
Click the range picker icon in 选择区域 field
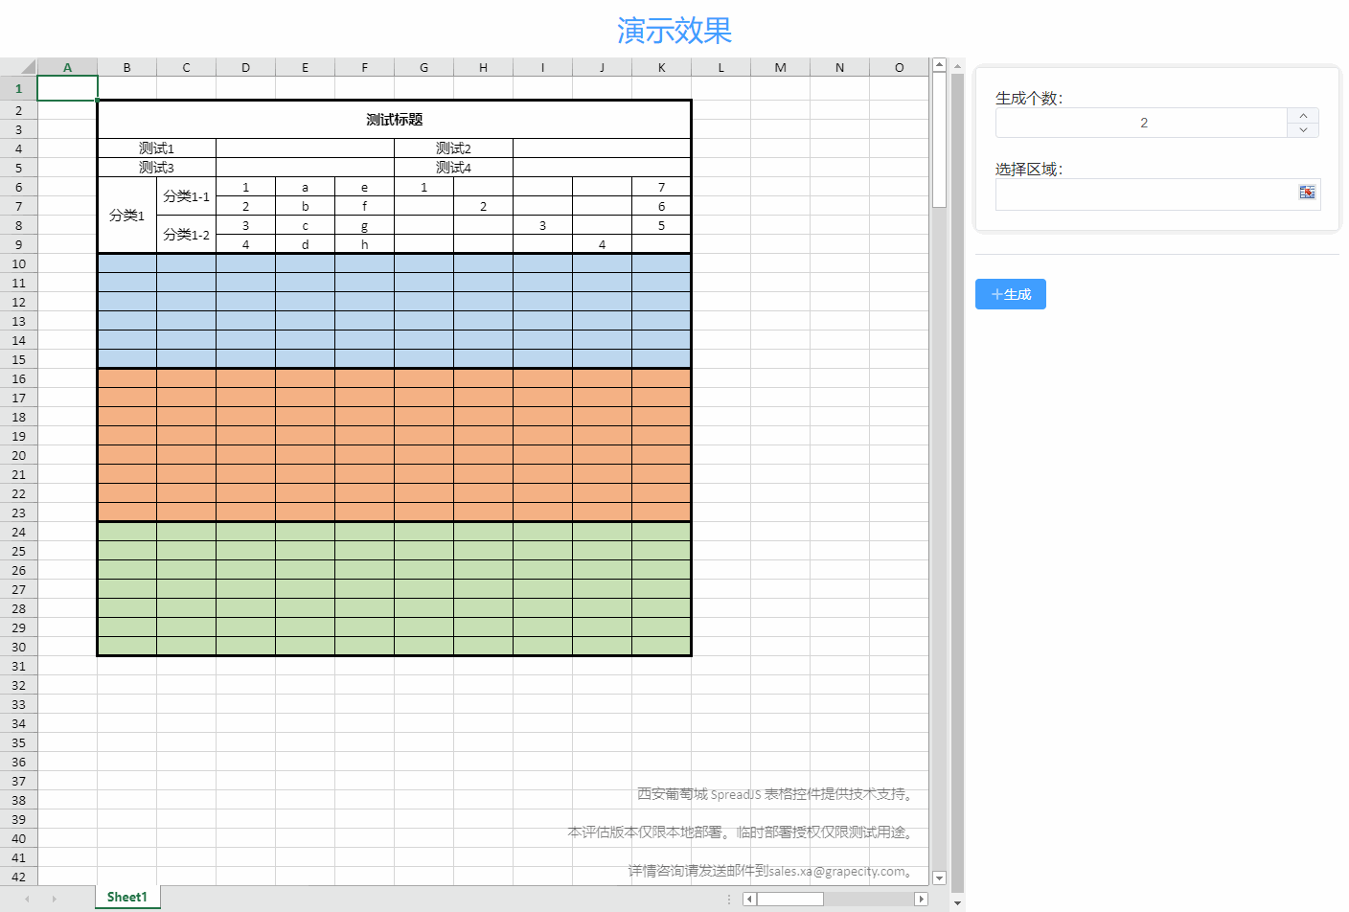(x=1307, y=192)
